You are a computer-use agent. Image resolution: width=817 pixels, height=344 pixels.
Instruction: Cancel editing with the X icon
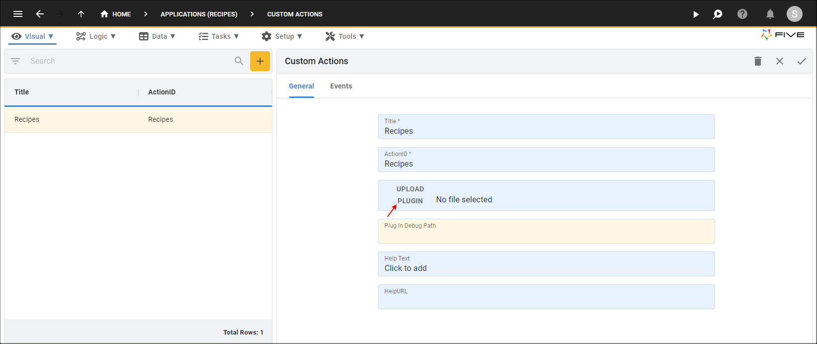coord(779,61)
